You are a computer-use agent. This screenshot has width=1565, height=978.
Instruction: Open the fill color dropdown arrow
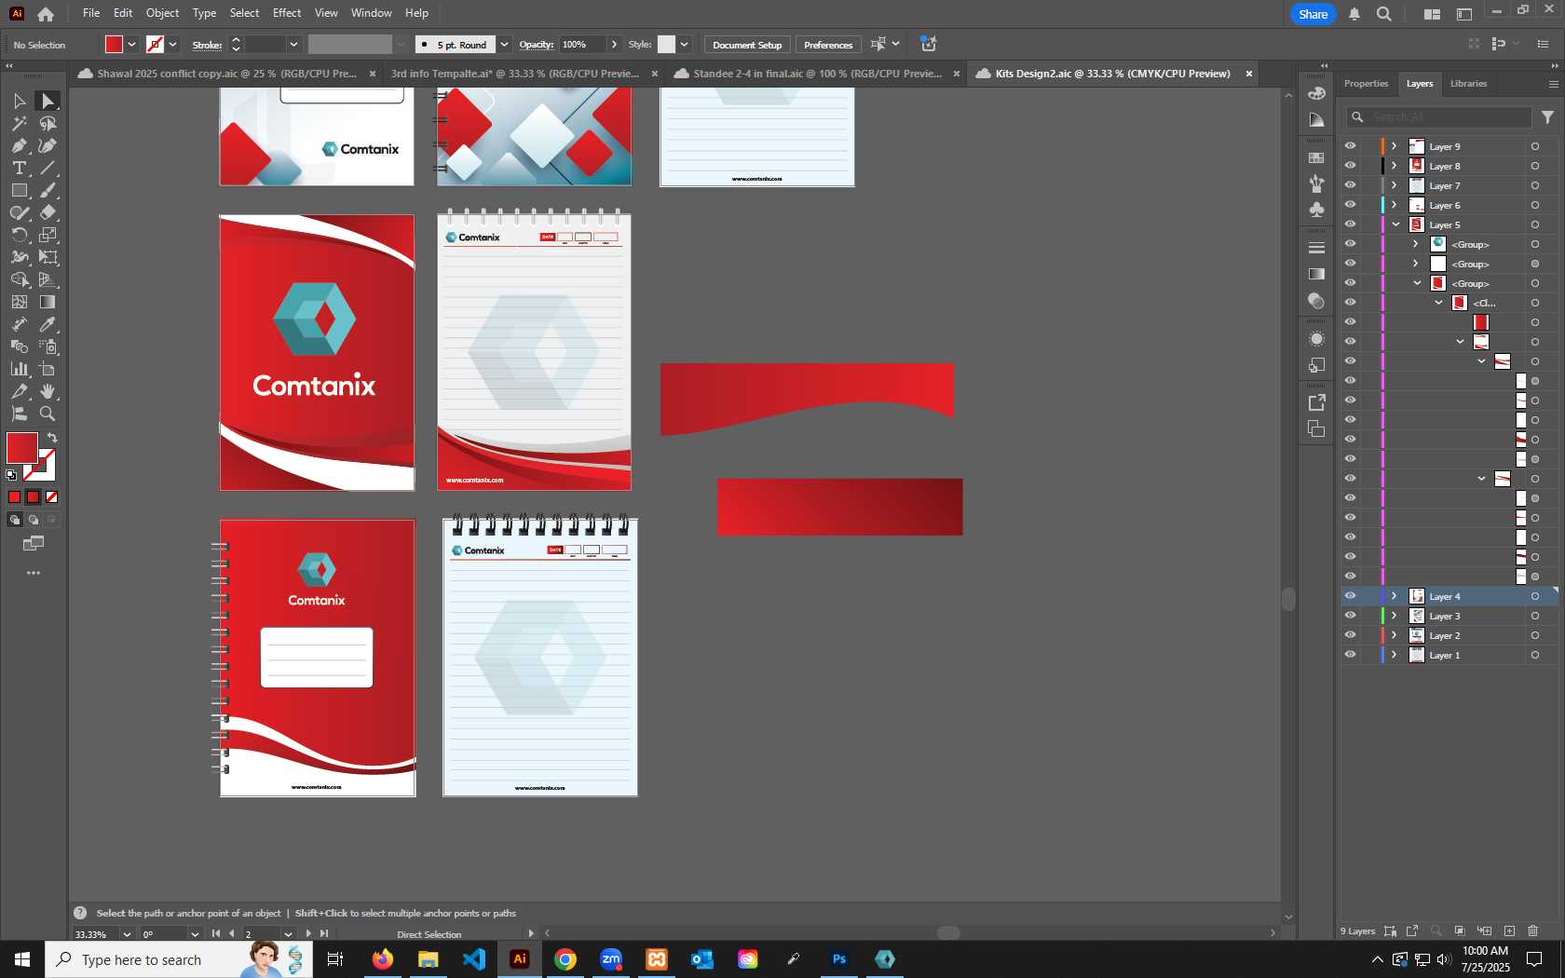[x=131, y=45]
